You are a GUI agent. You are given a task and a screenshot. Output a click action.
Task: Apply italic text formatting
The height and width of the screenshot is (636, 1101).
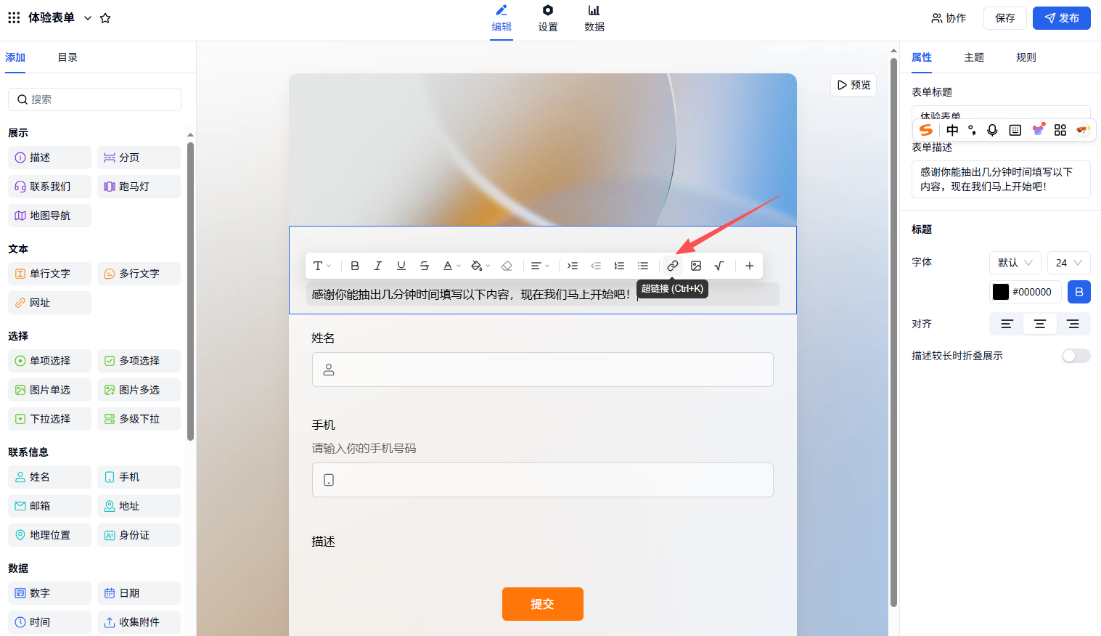(x=378, y=266)
